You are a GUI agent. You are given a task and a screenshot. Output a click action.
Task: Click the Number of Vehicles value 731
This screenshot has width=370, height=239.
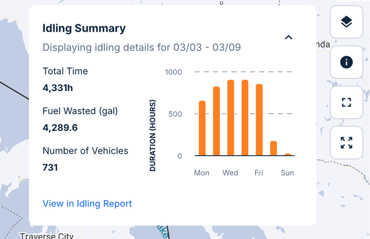point(50,168)
